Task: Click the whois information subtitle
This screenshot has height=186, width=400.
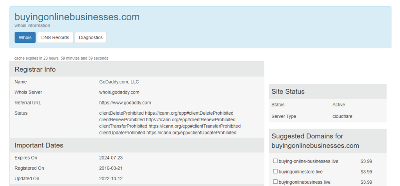Action: pos(32,25)
